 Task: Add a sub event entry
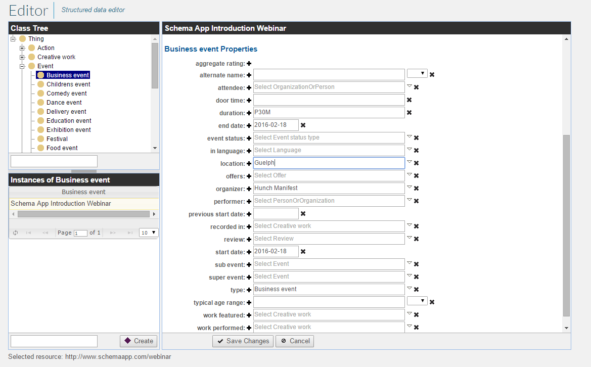[248, 264]
